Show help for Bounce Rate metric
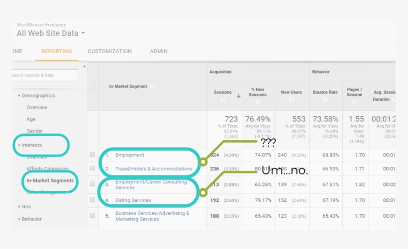The height and width of the screenshot is (249, 408). tap(325, 99)
